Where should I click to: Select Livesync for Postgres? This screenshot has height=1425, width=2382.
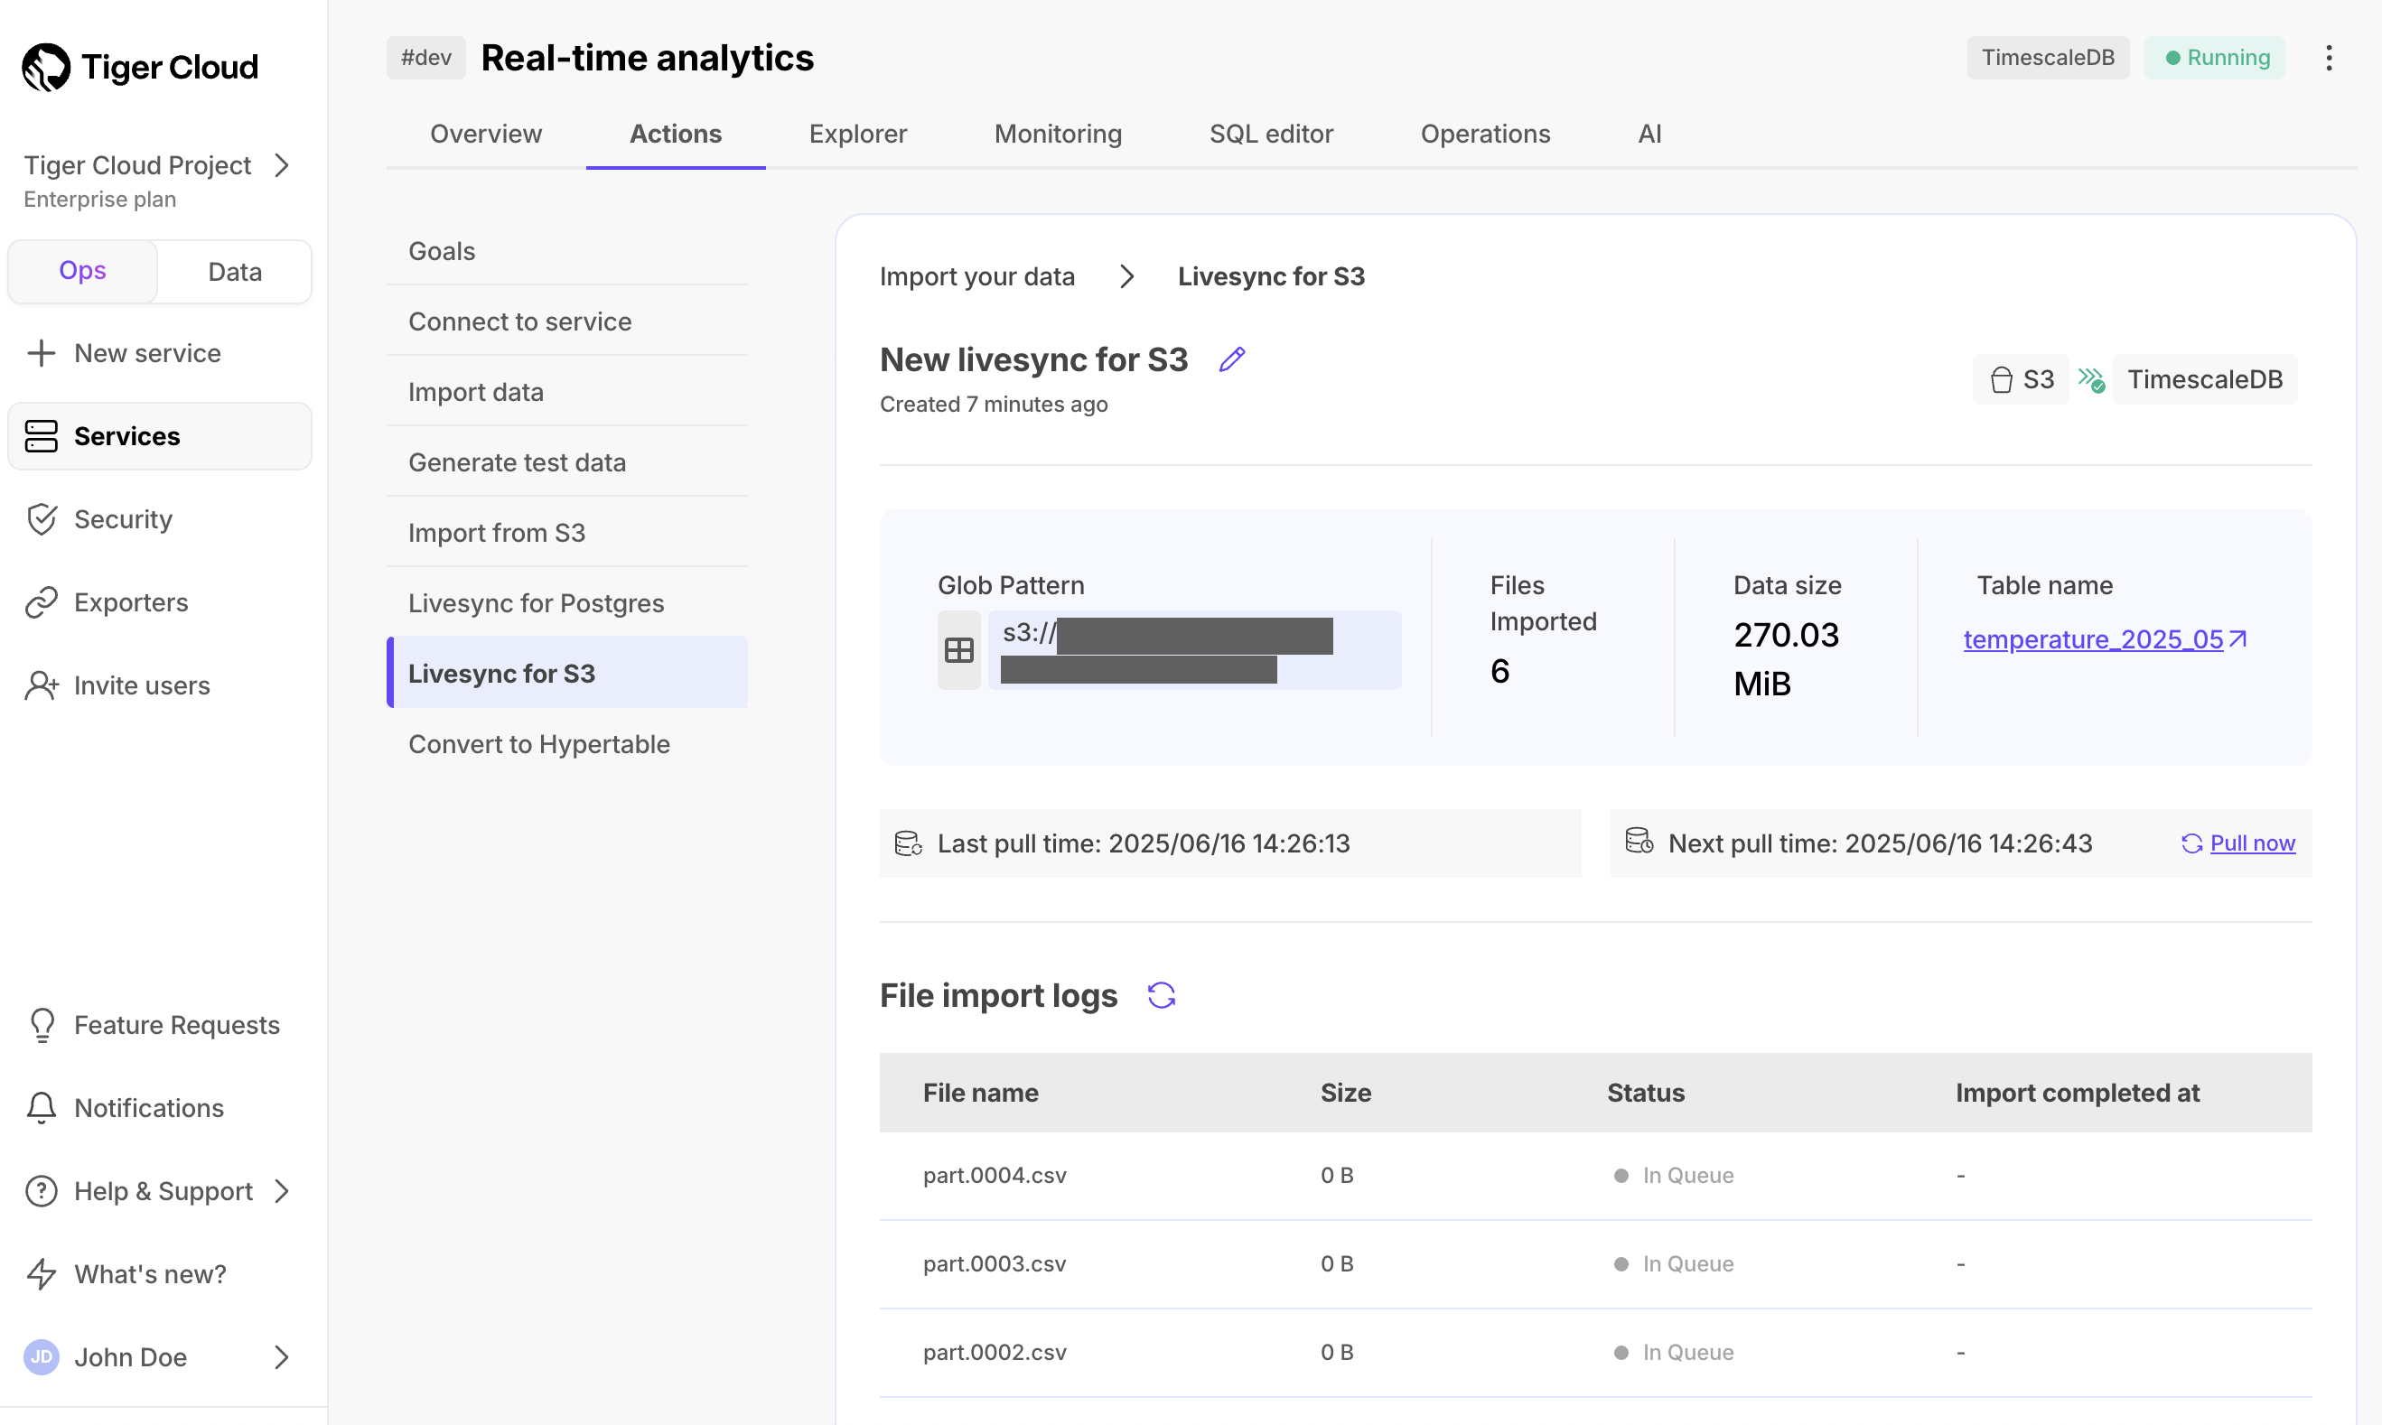(x=566, y=603)
